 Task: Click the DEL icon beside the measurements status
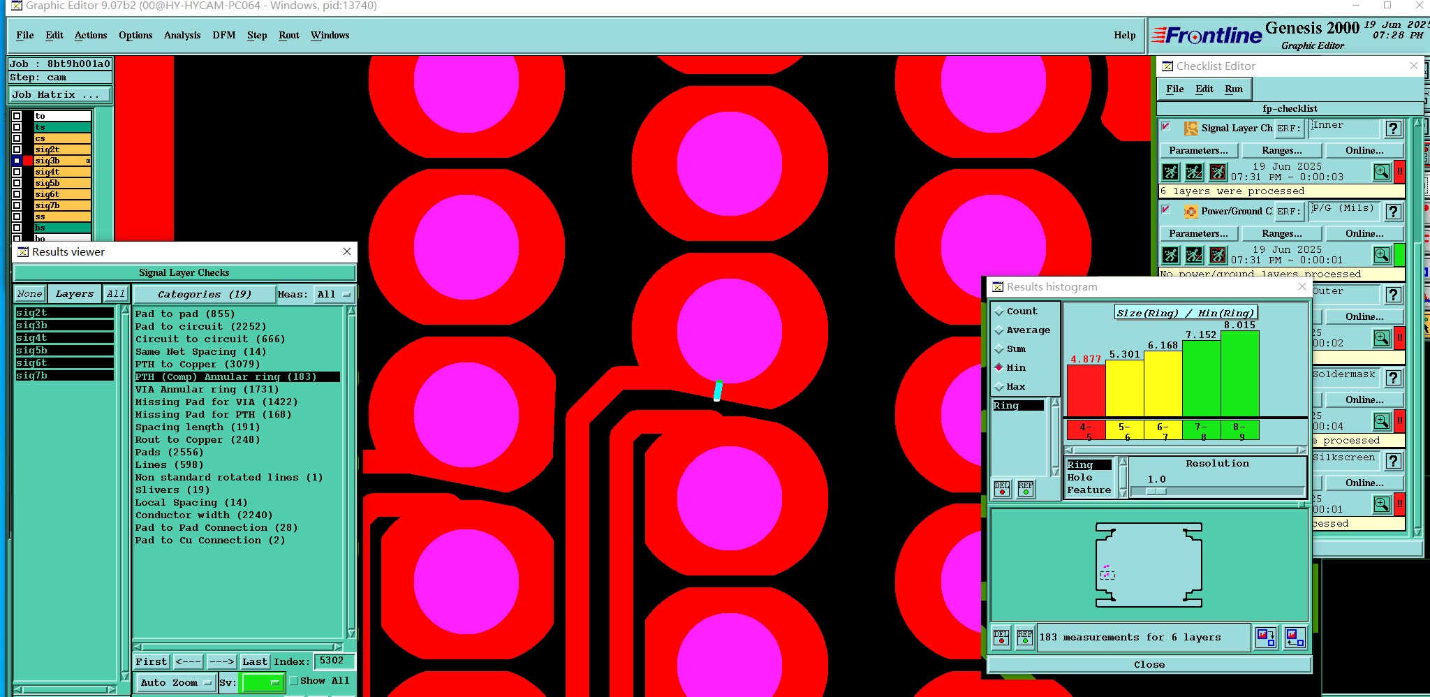(1001, 637)
